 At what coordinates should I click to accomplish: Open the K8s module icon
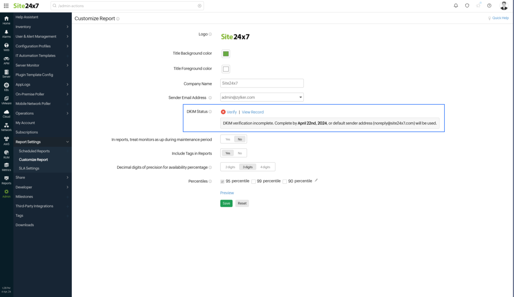tap(6, 87)
